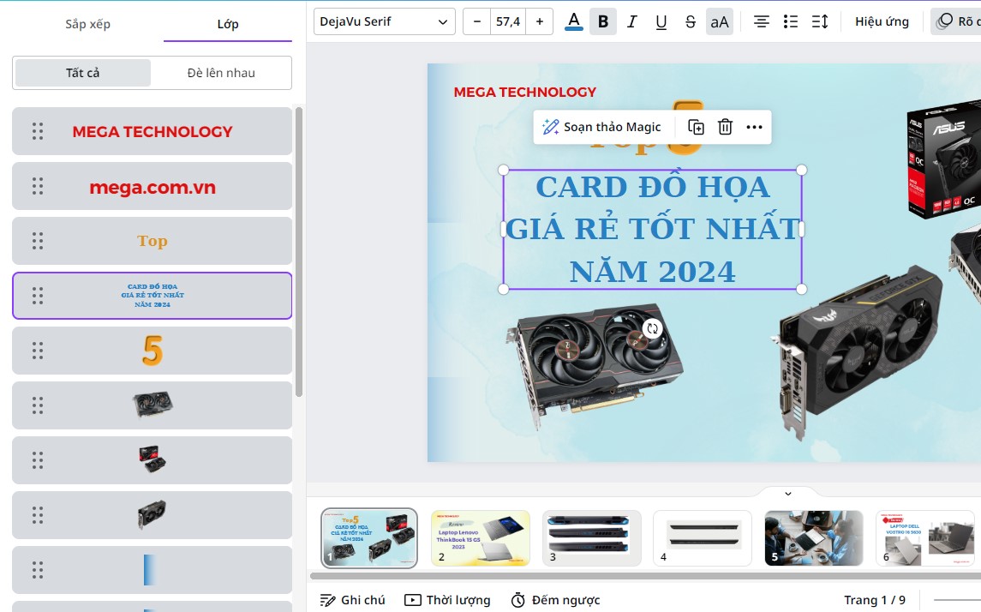
Task: Click MEGA TECHNOLOGY text on slide canvas
Action: (x=525, y=93)
